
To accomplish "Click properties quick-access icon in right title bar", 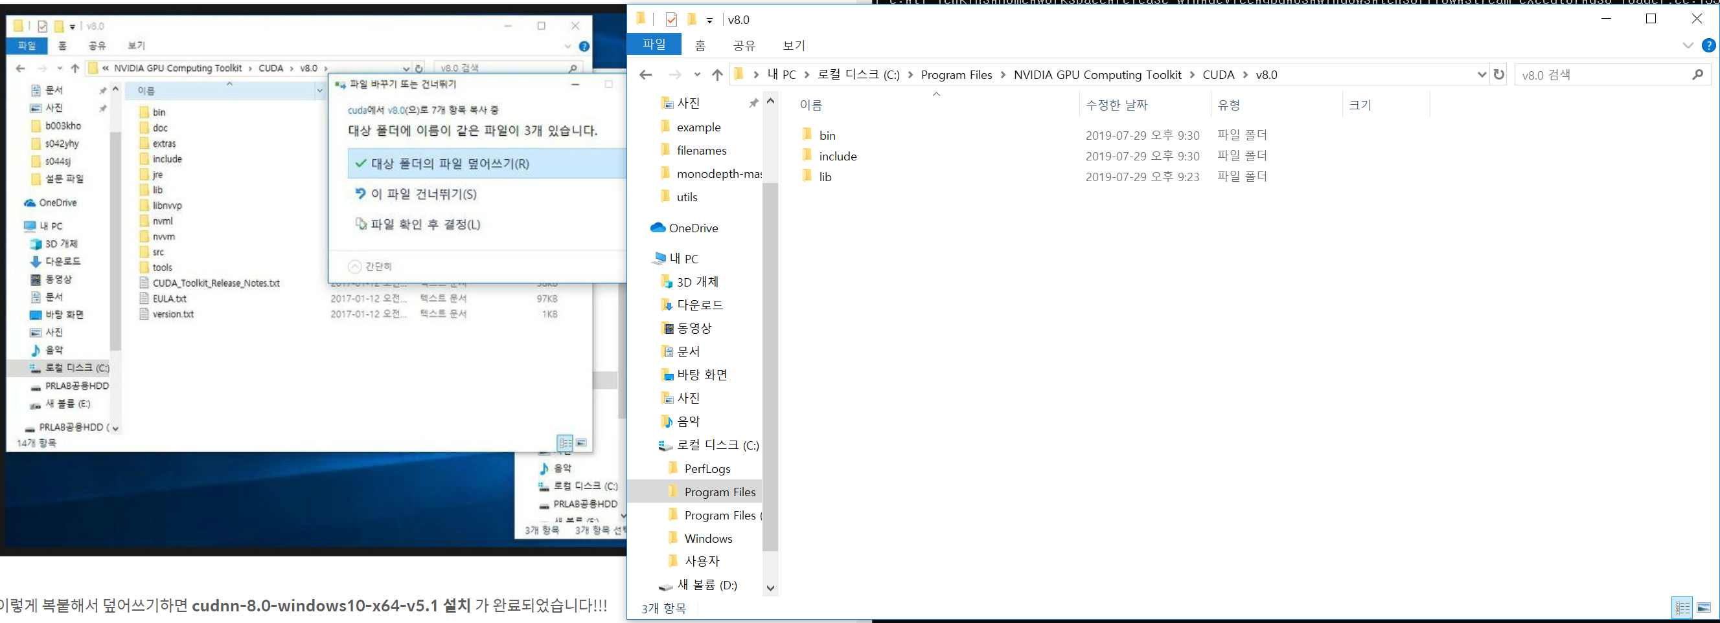I will 671,19.
